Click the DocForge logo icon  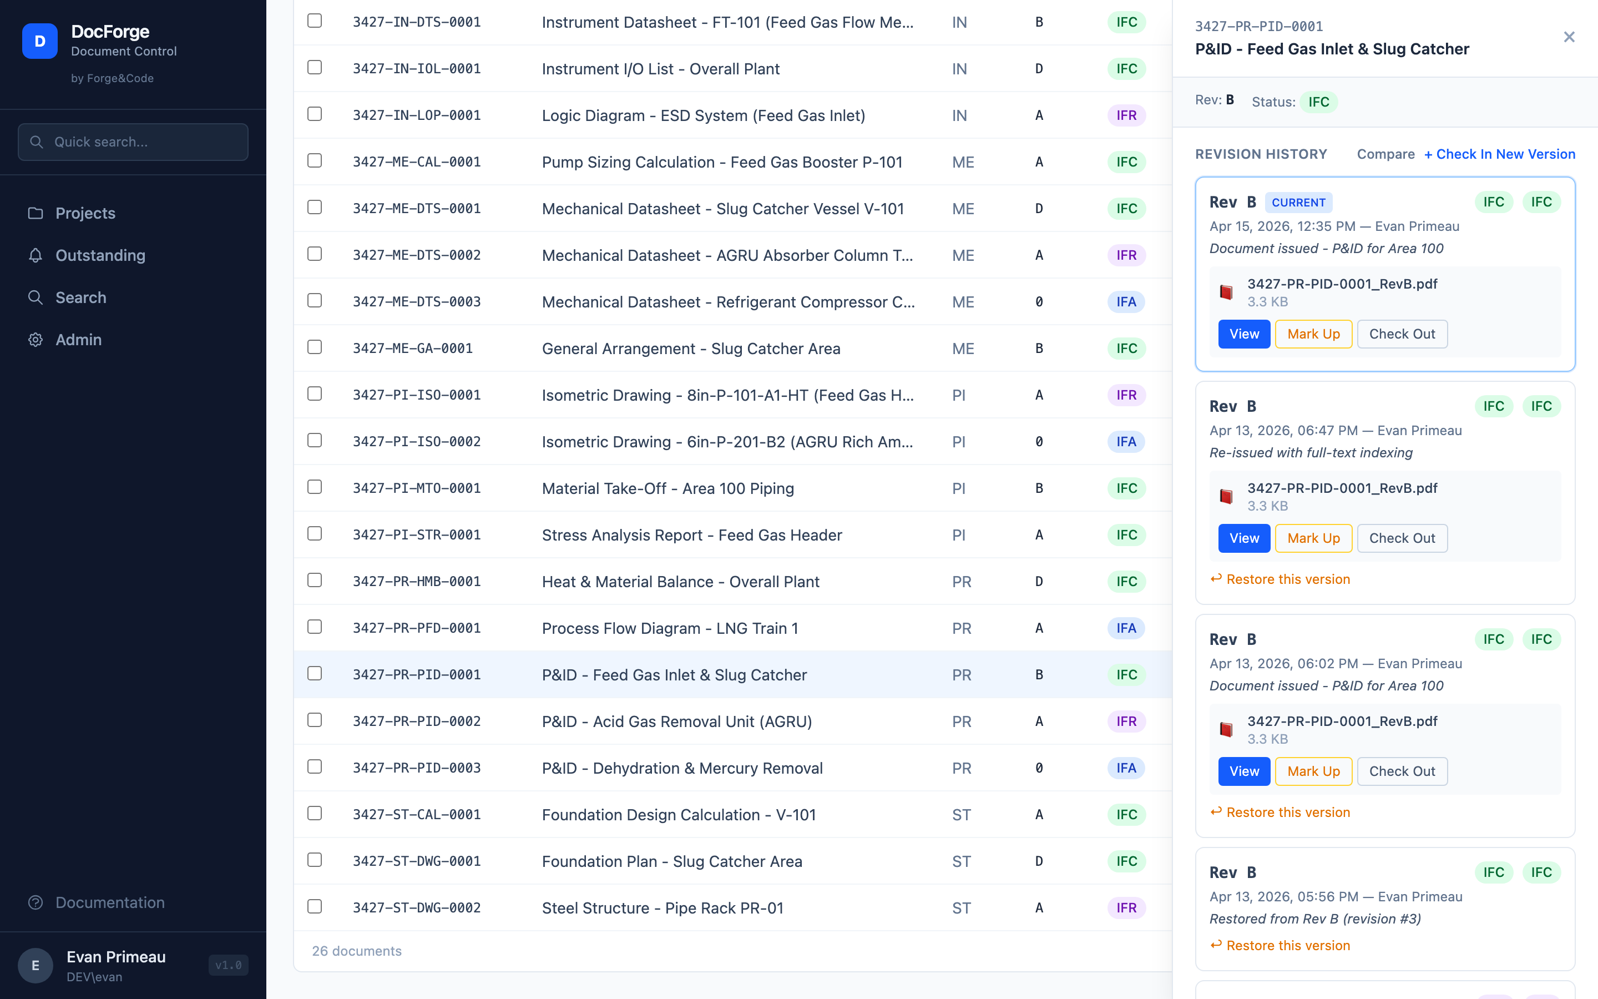pyautogui.click(x=41, y=41)
